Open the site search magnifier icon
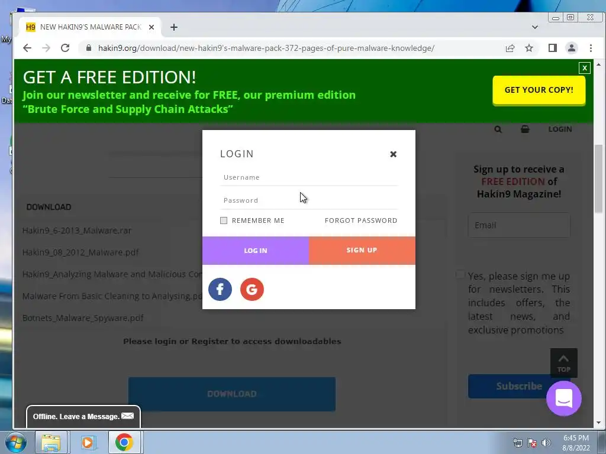This screenshot has height=454, width=606. [498, 129]
